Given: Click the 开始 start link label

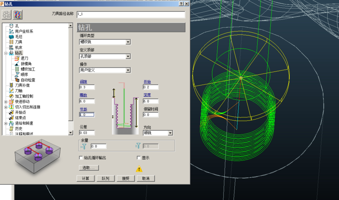Looking at the screenshot, I should pyautogui.click(x=147, y=82).
